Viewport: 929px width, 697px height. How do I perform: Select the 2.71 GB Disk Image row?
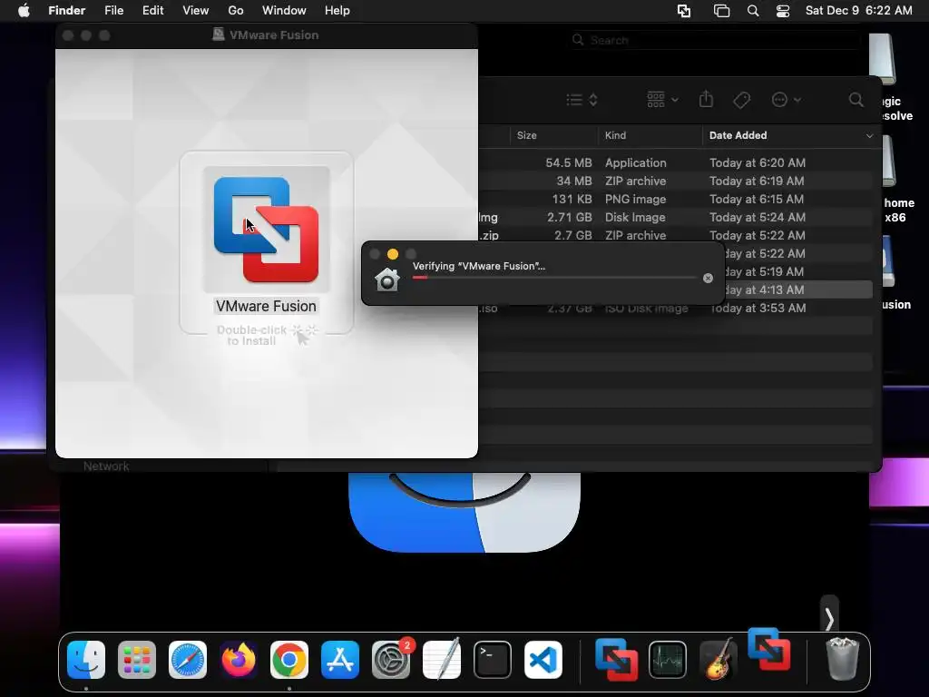pos(675,218)
